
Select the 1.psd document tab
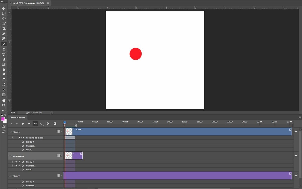[x=29, y=3]
